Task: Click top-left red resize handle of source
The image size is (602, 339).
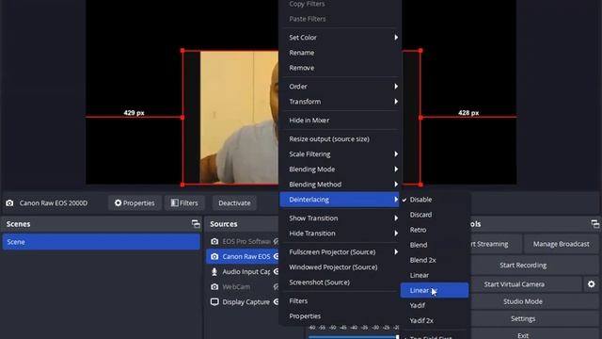Action: coord(182,51)
